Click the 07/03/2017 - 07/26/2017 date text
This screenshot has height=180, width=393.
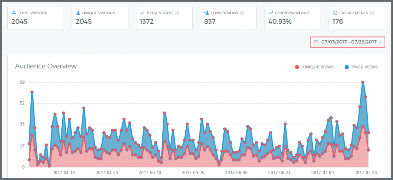point(348,42)
